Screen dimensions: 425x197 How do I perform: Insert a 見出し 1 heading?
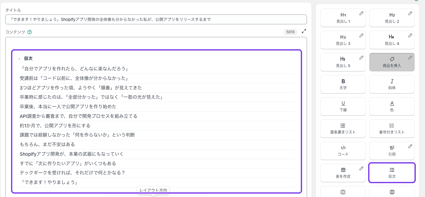point(343,18)
